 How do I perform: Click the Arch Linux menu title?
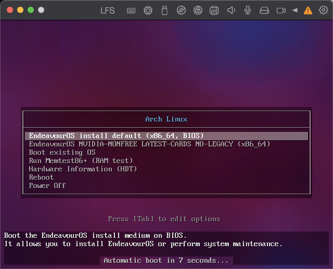pos(166,119)
